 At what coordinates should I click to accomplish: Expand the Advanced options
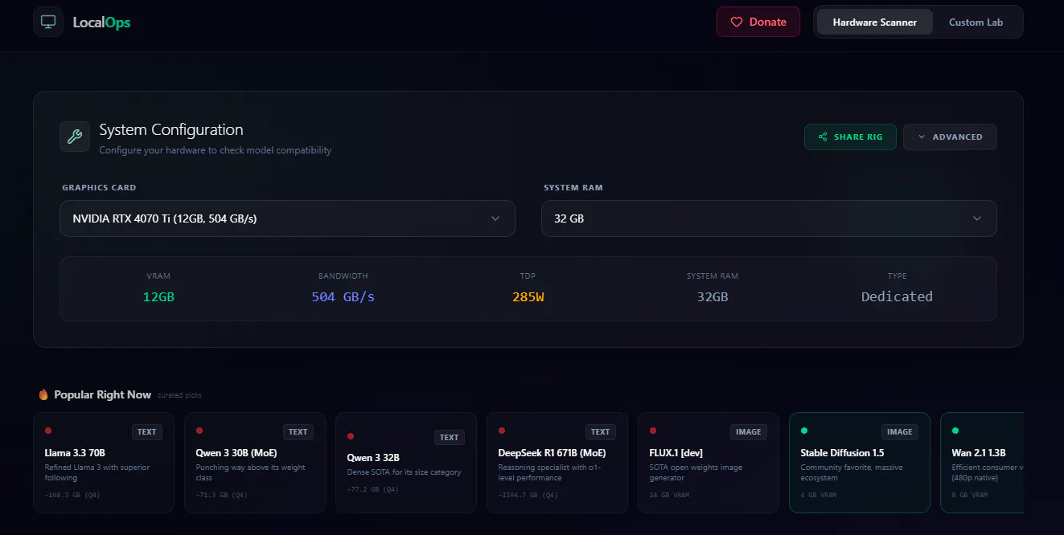(x=950, y=137)
